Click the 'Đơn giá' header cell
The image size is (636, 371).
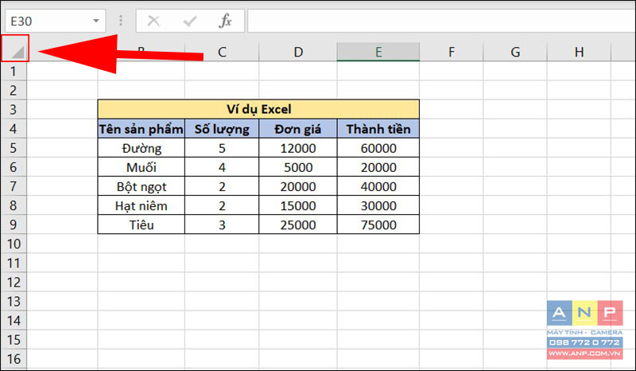click(298, 129)
